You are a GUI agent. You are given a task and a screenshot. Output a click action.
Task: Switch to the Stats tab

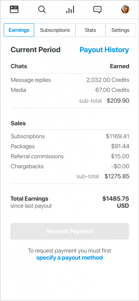[x=90, y=30]
